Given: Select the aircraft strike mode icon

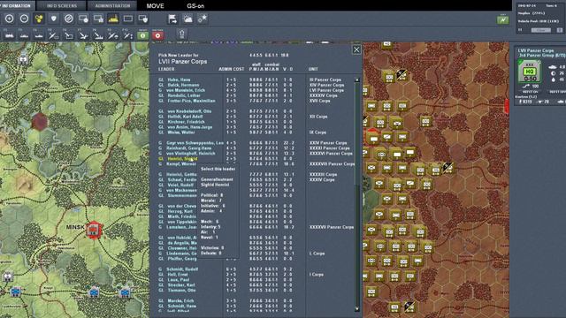Looking at the screenshot, I should pos(83,35).
